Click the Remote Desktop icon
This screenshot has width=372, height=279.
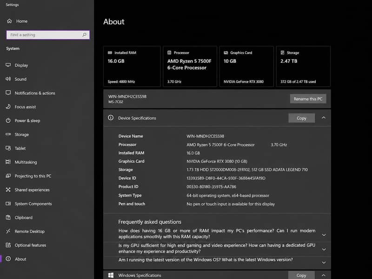(x=8, y=231)
